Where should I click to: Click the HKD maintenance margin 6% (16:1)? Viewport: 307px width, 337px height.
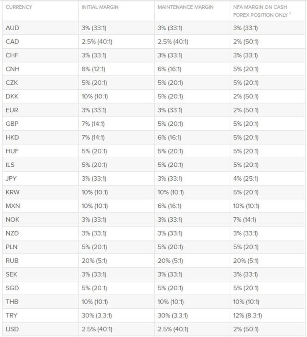(169, 138)
